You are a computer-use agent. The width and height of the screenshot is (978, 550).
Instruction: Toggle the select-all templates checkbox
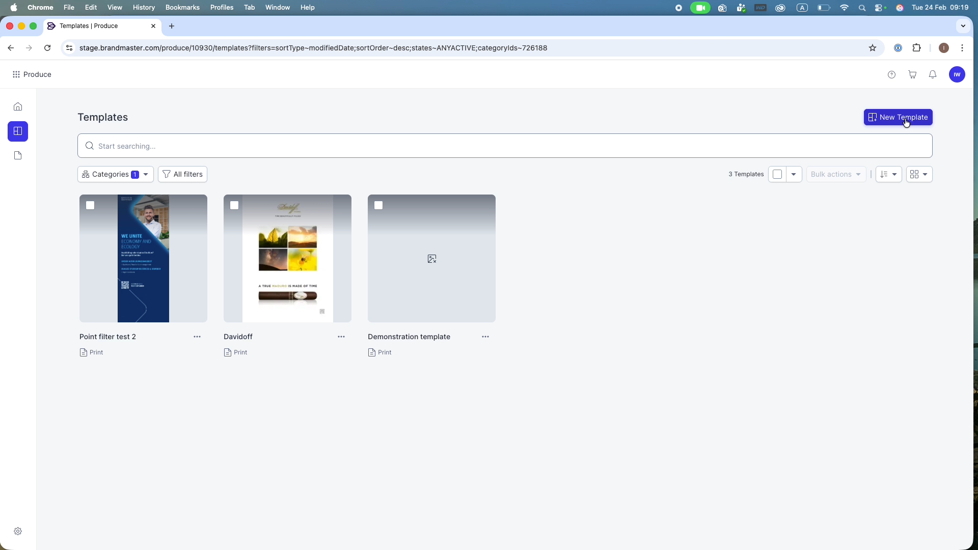(777, 174)
